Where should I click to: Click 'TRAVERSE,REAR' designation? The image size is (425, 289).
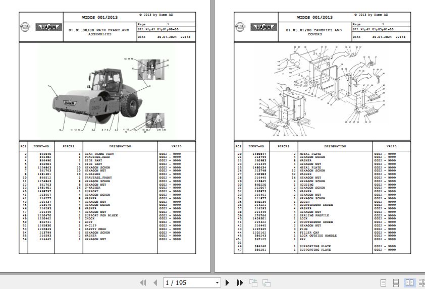[x=97, y=157]
